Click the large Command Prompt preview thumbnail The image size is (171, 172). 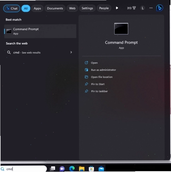[121, 29]
